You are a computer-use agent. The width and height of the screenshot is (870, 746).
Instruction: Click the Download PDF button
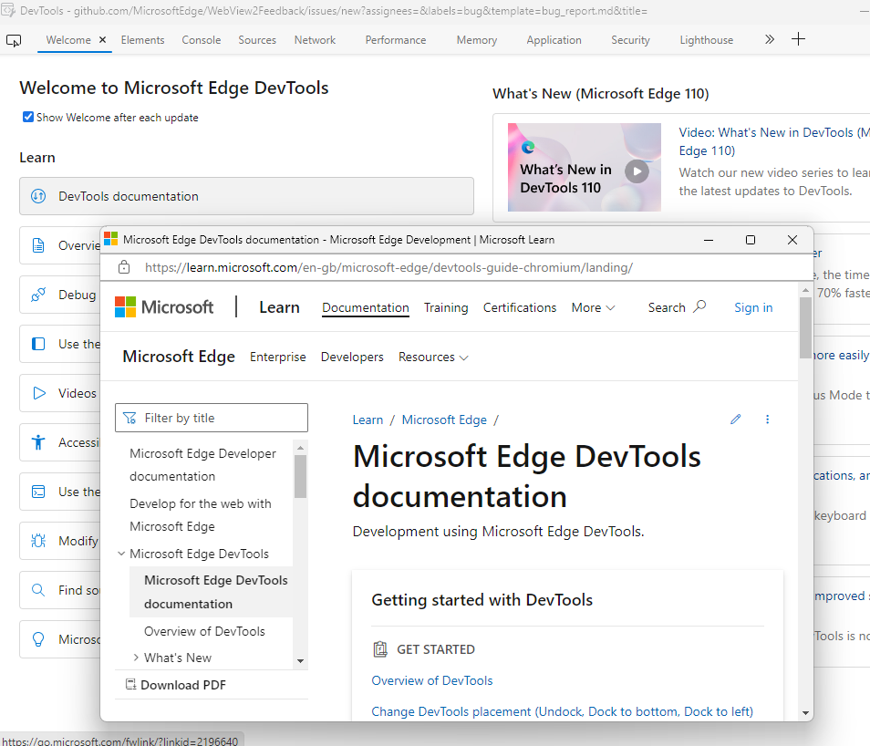point(176,684)
